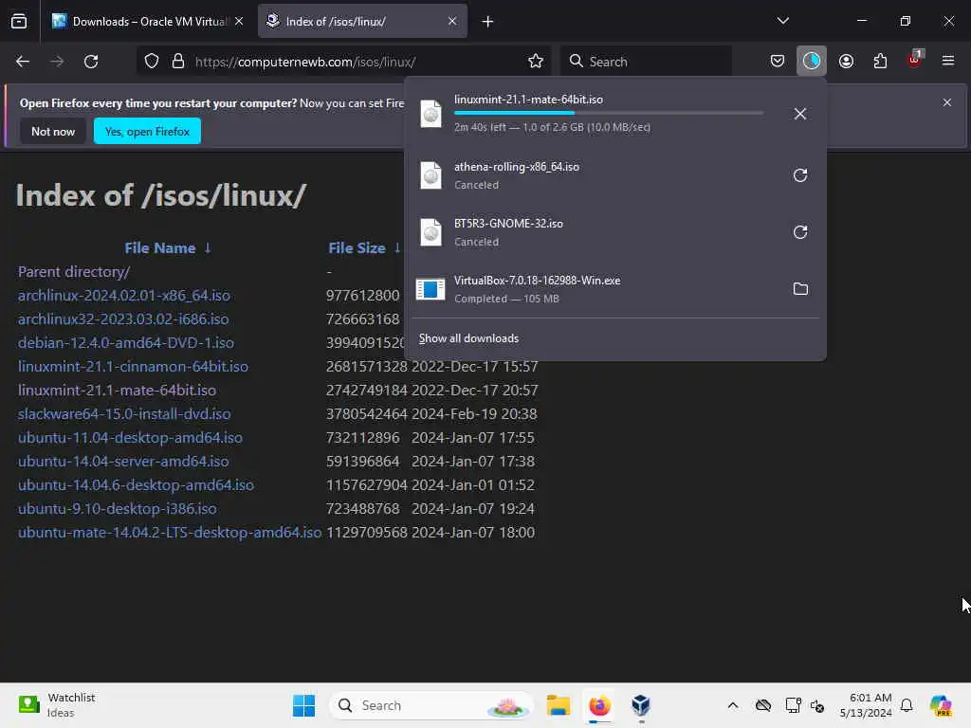Image resolution: width=971 pixels, height=728 pixels.
Task: Open Firefox View from the tab bar
Action: pos(19,22)
